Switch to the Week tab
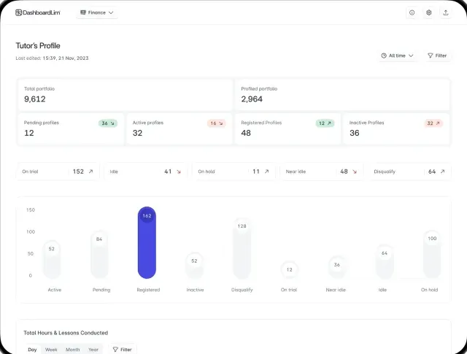 tap(51, 350)
